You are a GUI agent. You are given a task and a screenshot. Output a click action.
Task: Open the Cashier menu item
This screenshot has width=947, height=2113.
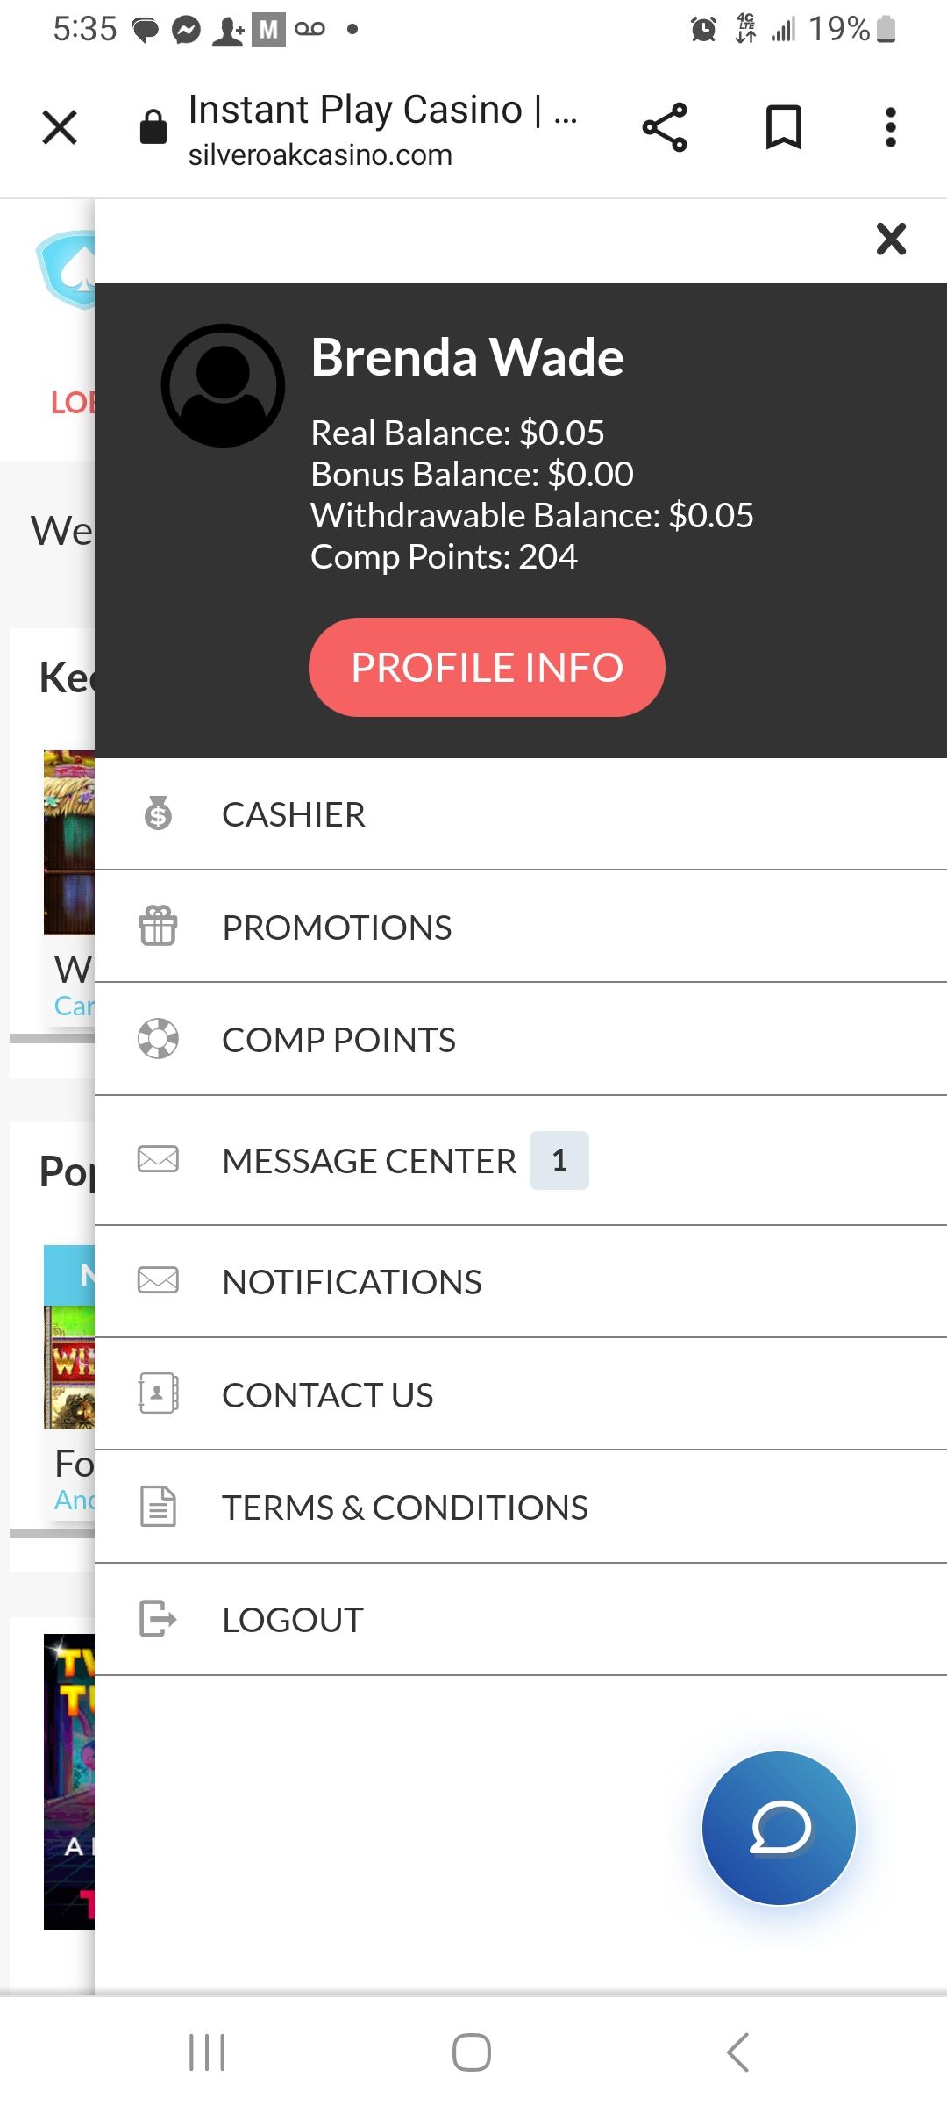point(294,814)
